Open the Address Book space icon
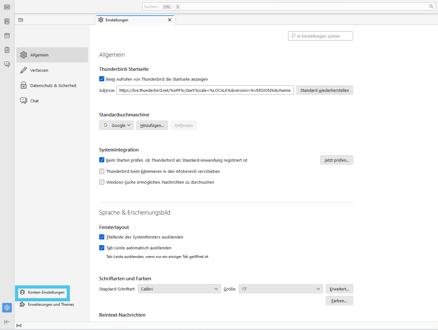The width and height of the screenshot is (438, 330). click(7, 21)
